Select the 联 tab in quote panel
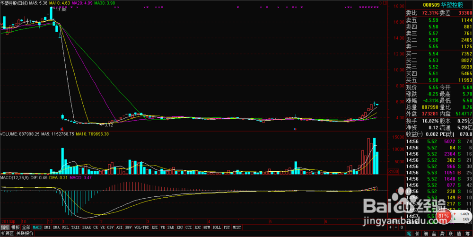The height and width of the screenshot is (237, 473). point(451,233)
